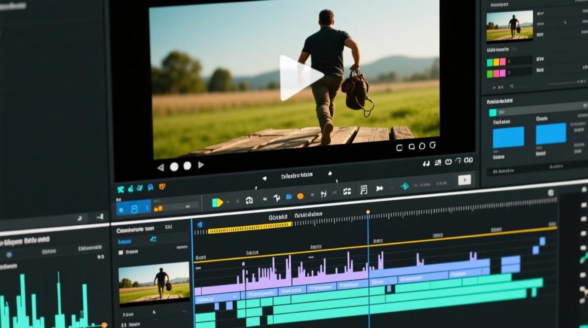Click the teal swatch above the blue rectangles
This screenshot has width=588, height=328.
click(x=492, y=113)
